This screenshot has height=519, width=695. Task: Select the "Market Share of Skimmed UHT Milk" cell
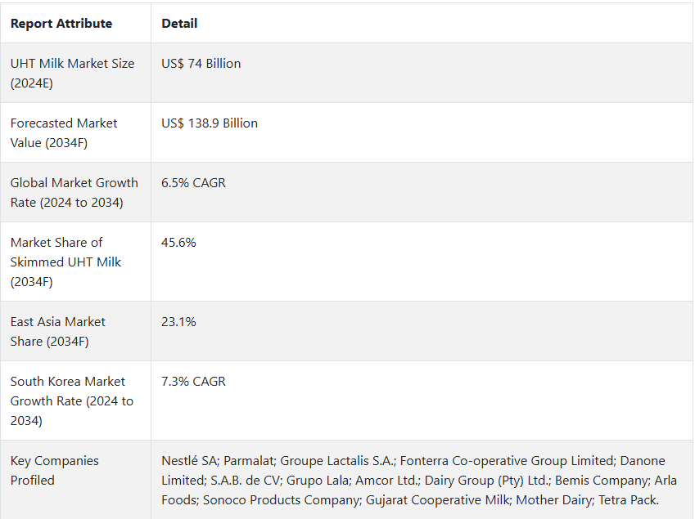click(65, 262)
